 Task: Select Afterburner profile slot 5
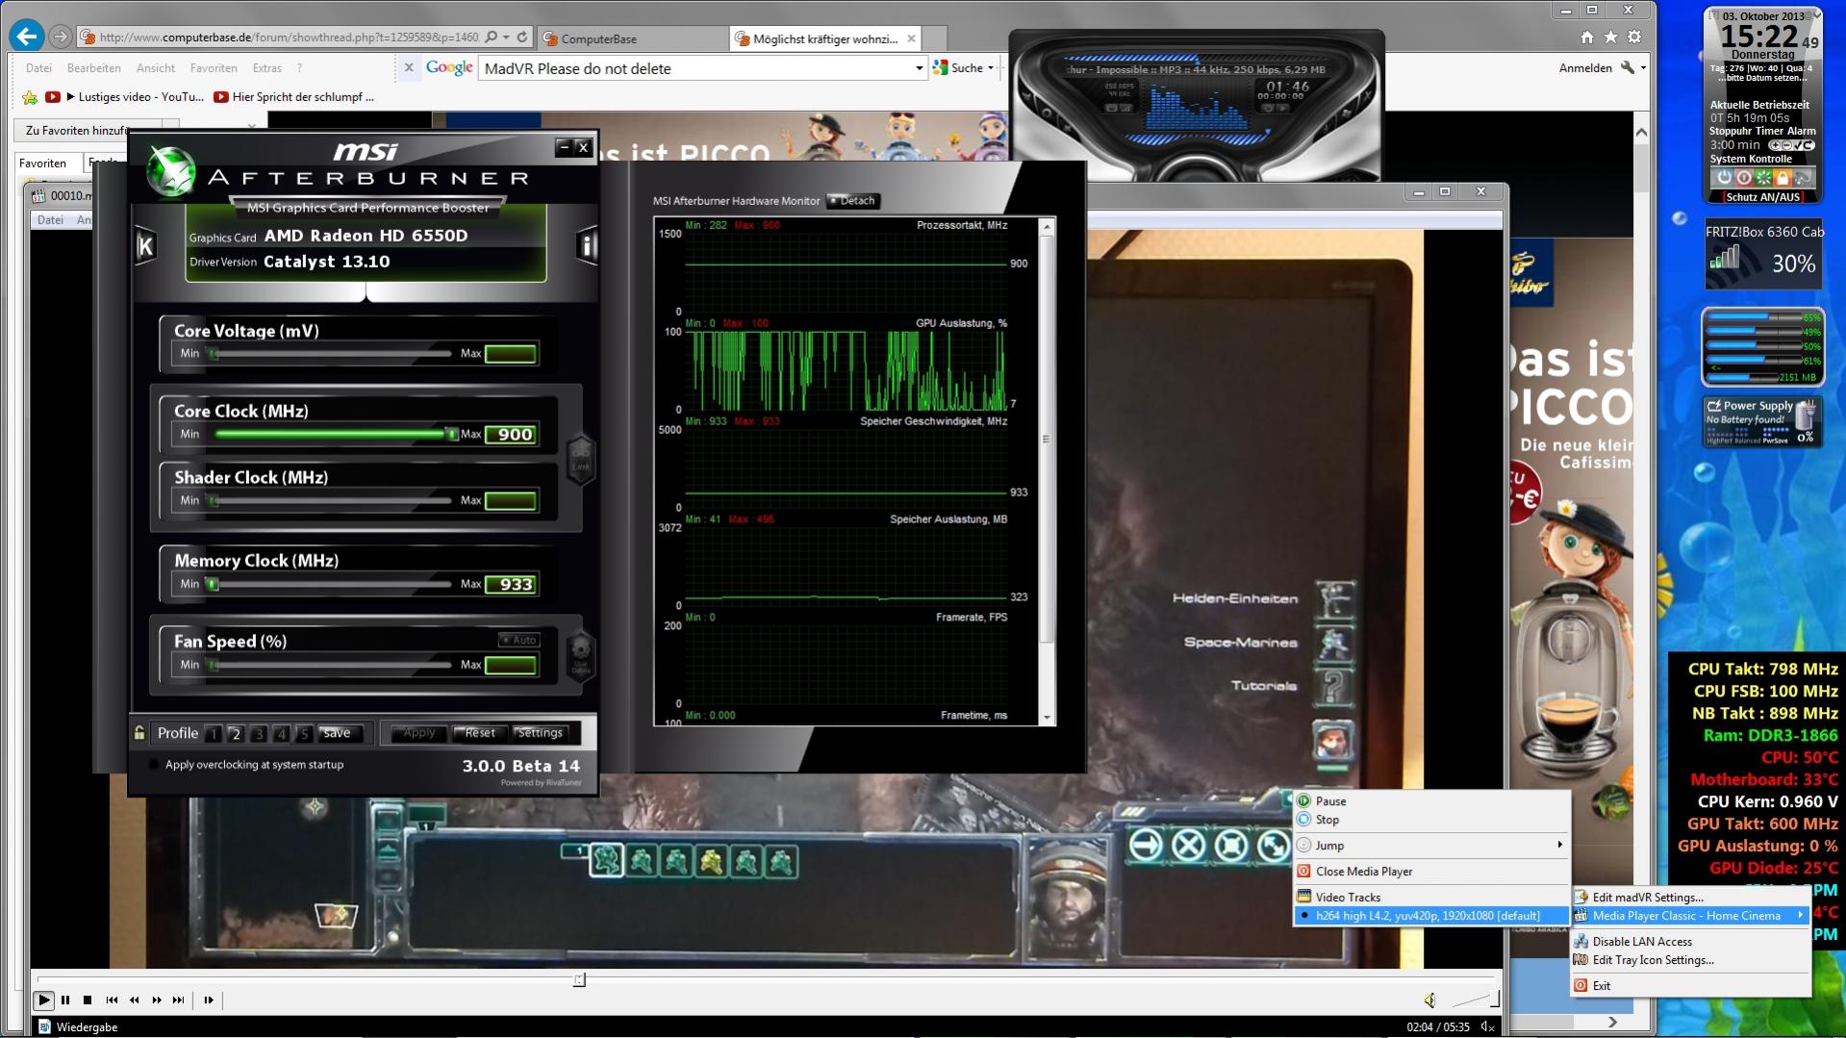coord(303,734)
